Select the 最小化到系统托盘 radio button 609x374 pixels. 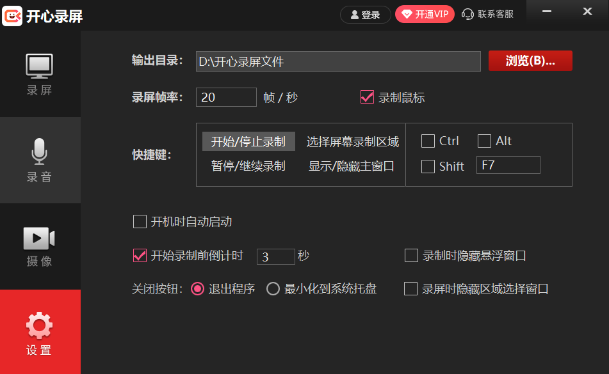pos(272,288)
